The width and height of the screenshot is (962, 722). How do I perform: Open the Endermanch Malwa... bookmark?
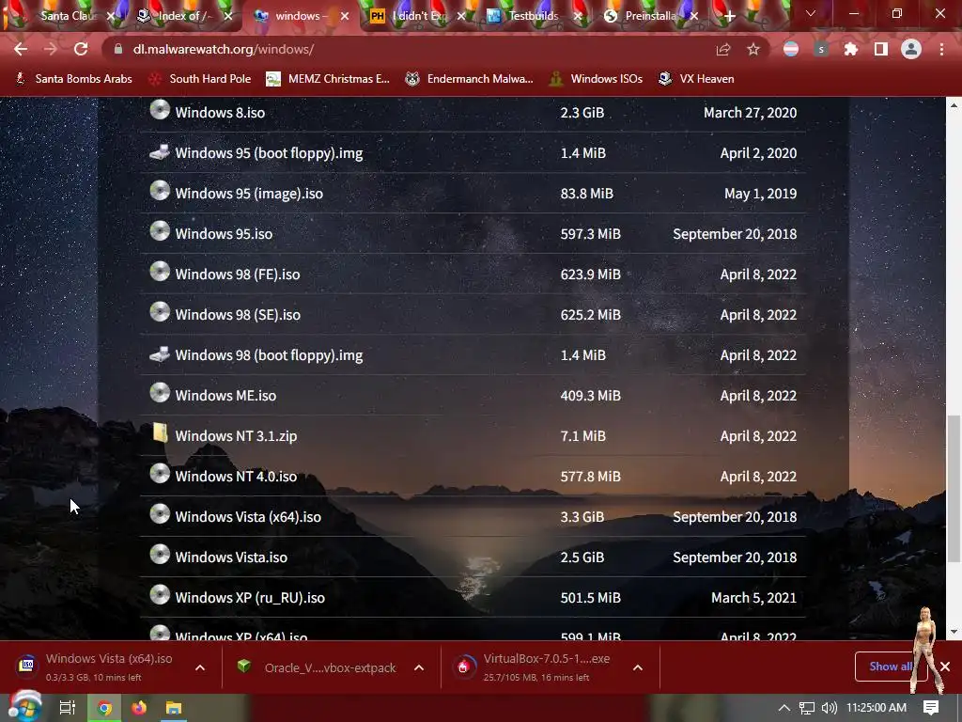click(x=470, y=79)
